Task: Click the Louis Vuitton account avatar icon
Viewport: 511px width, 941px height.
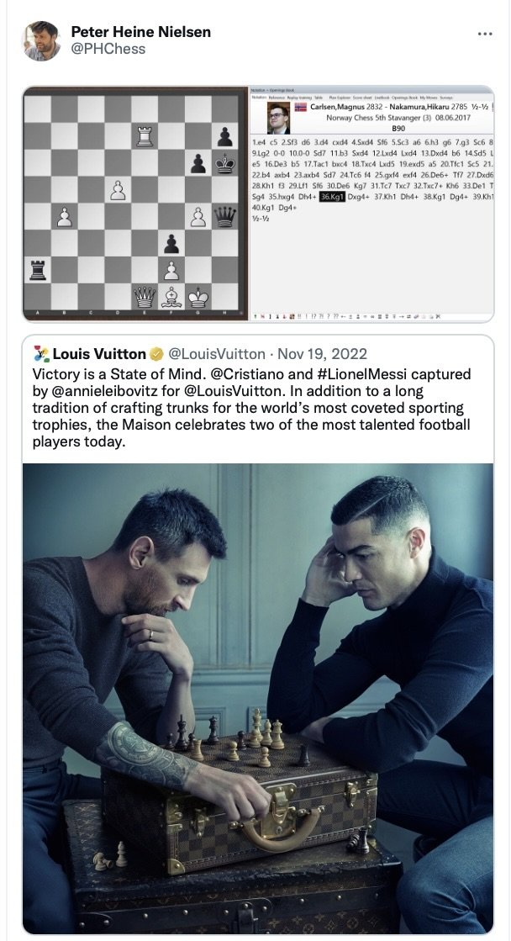Action: click(41, 354)
